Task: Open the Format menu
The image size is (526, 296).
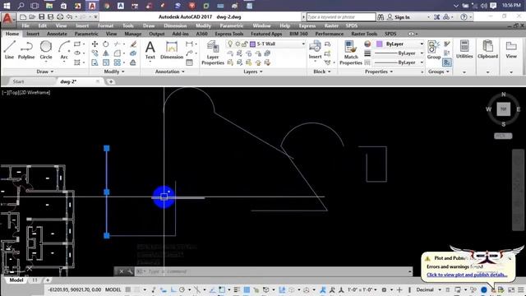Action: (x=105, y=25)
